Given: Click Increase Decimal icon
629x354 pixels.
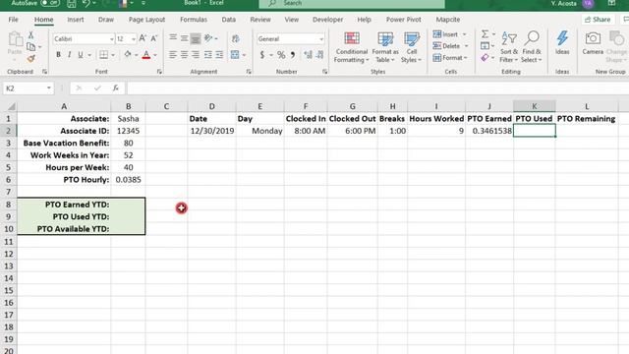Looking at the screenshot, I should (x=308, y=55).
